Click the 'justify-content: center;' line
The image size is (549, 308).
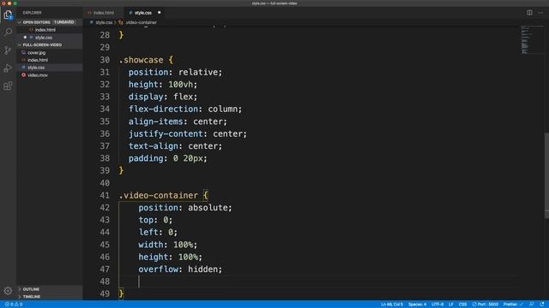187,133
